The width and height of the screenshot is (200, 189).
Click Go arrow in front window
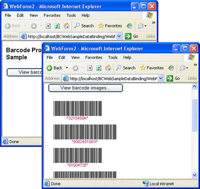coord(170,78)
